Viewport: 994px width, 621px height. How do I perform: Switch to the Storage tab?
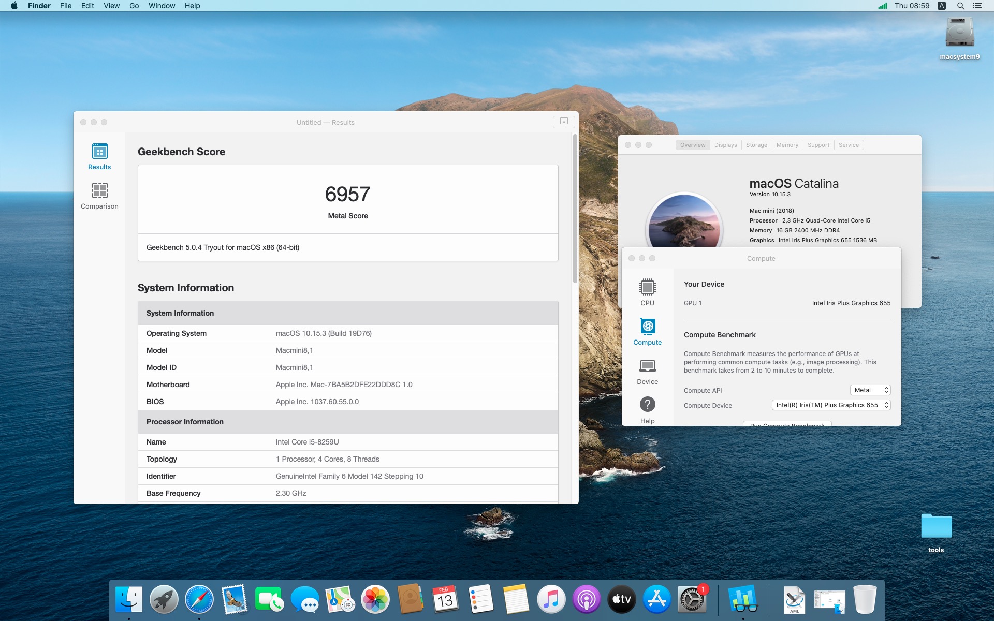coord(756,145)
